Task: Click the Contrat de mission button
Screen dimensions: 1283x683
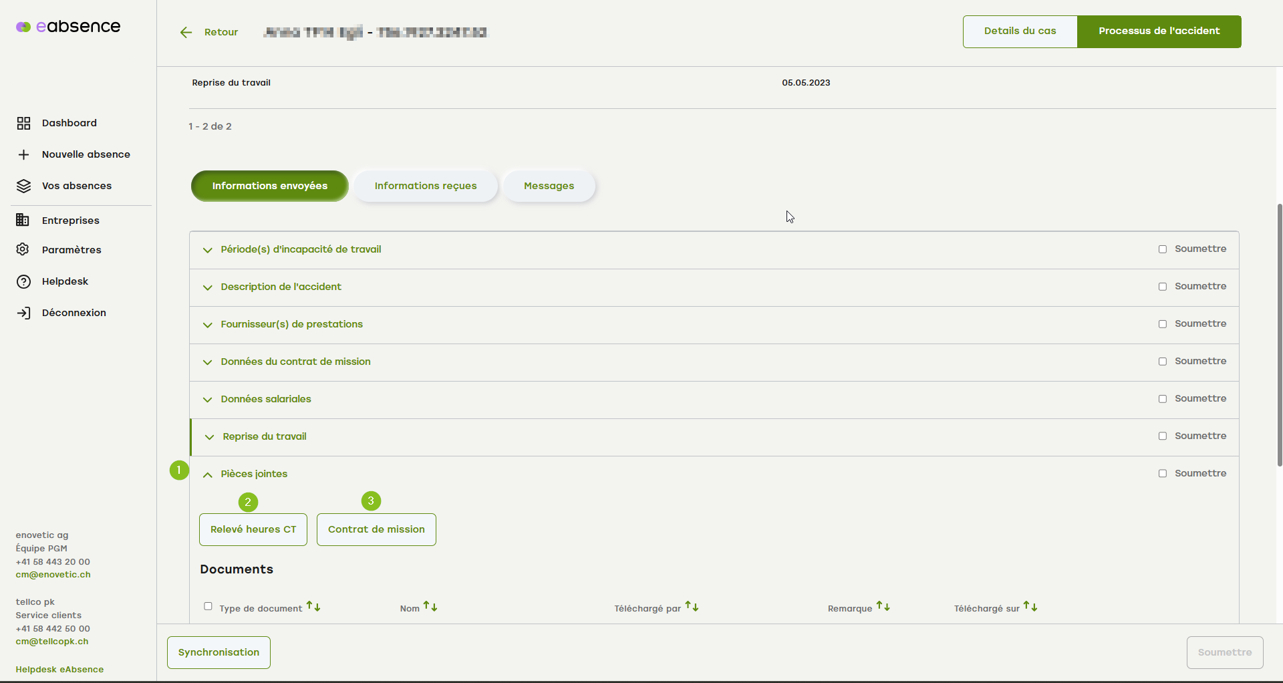Action: point(376,529)
